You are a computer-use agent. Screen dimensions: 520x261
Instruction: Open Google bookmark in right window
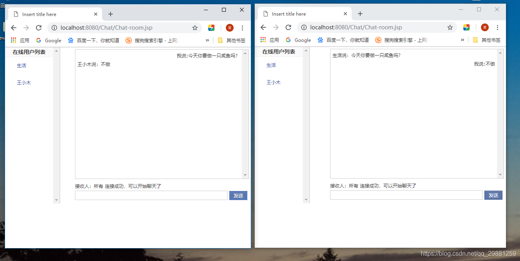tap(298, 40)
